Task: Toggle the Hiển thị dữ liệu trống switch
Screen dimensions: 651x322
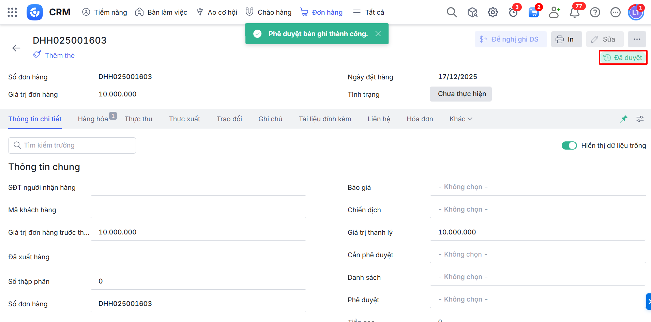Action: click(x=569, y=145)
